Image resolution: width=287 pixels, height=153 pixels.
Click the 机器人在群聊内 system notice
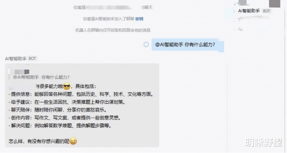click(x=113, y=30)
